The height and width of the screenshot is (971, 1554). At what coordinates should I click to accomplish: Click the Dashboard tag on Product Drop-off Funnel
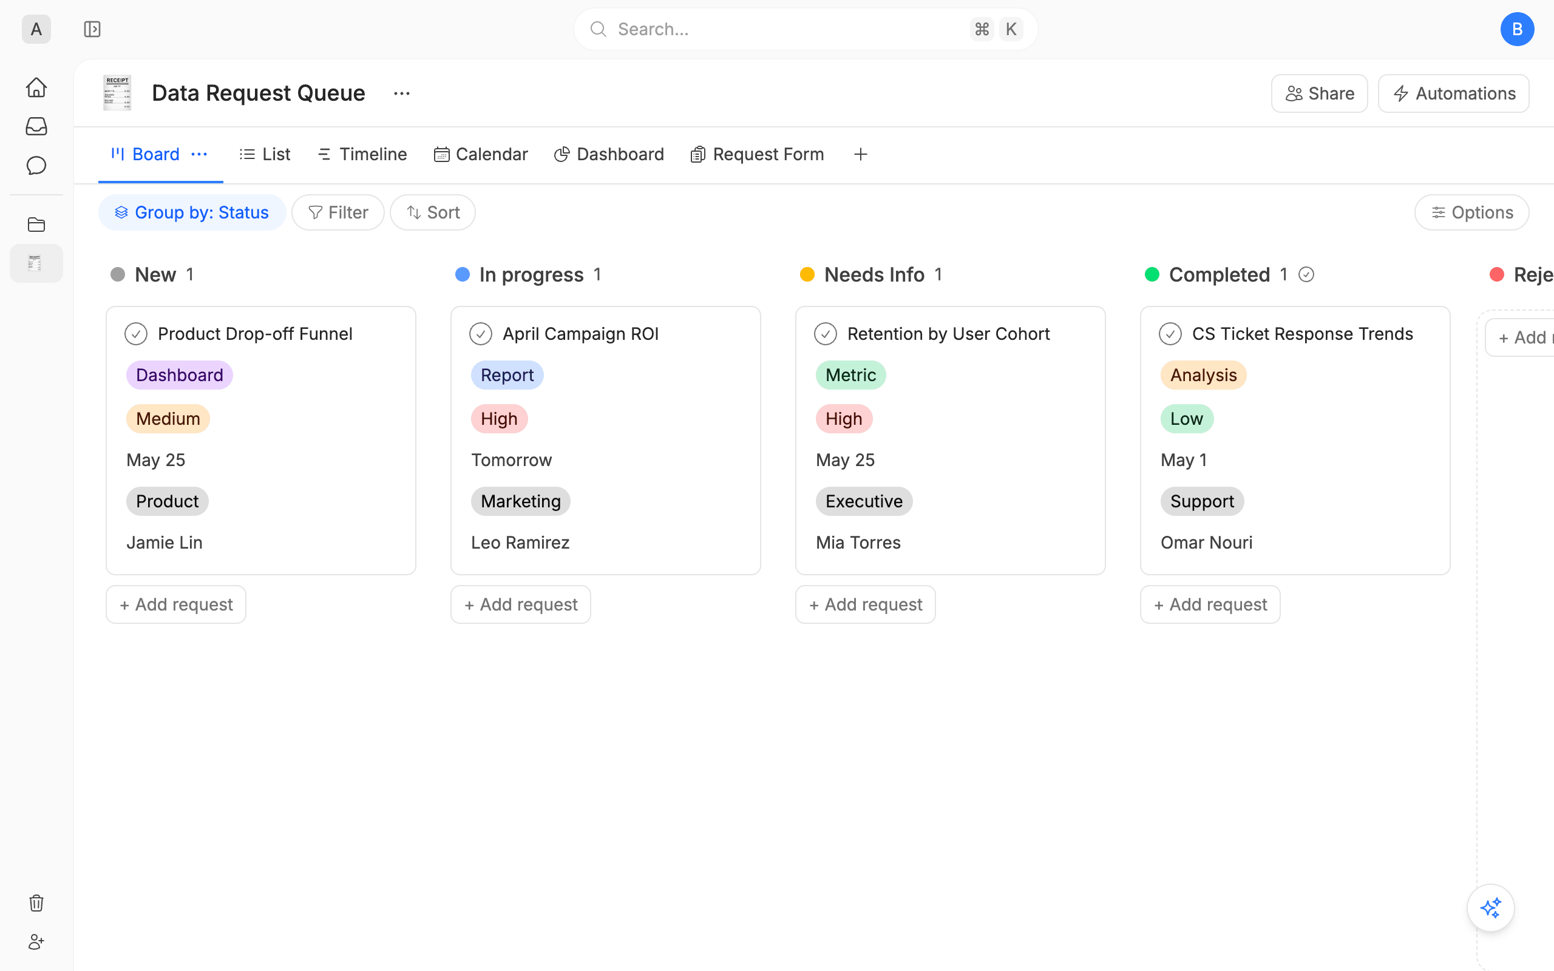[180, 375]
